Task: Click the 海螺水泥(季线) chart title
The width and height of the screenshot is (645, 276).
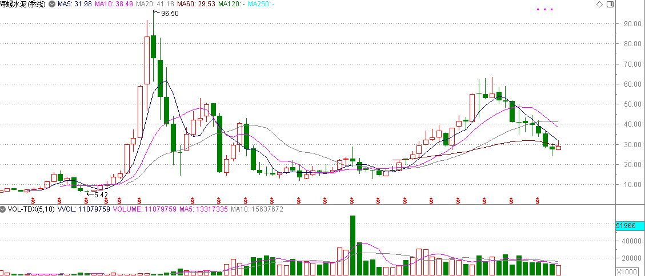Action: [23, 4]
